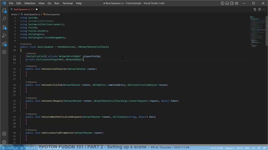Split the editor right

(x=260, y=9)
